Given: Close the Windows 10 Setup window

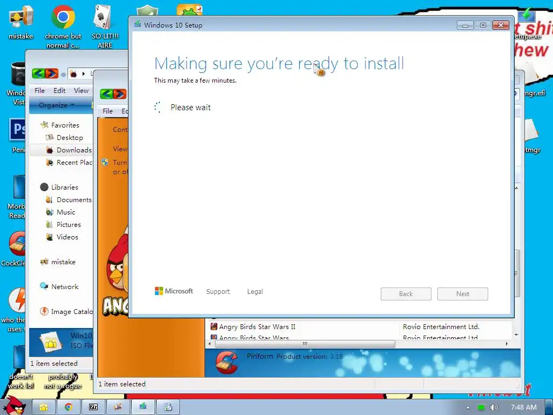Looking at the screenshot, I should tap(501, 25).
